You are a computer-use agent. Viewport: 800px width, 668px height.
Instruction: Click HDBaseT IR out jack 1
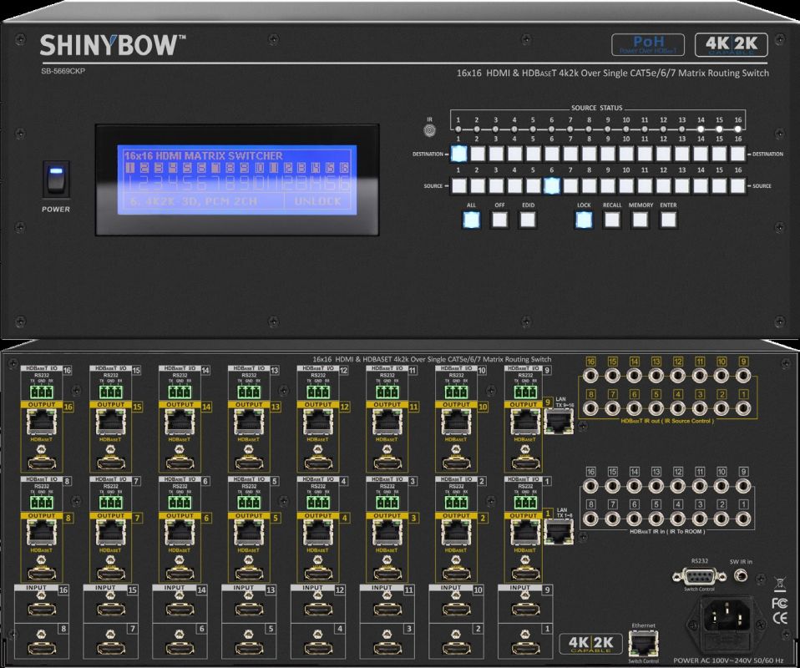pos(743,407)
